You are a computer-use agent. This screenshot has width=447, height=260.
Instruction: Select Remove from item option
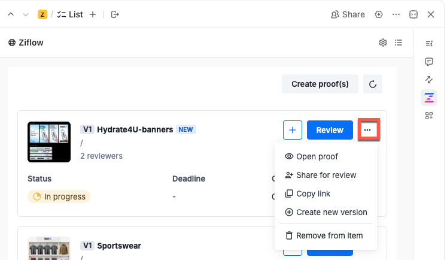(x=326, y=235)
